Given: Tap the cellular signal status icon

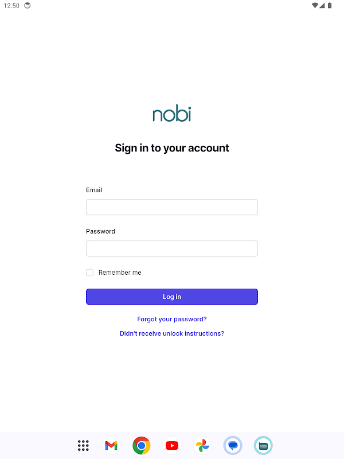Looking at the screenshot, I should click(322, 6).
